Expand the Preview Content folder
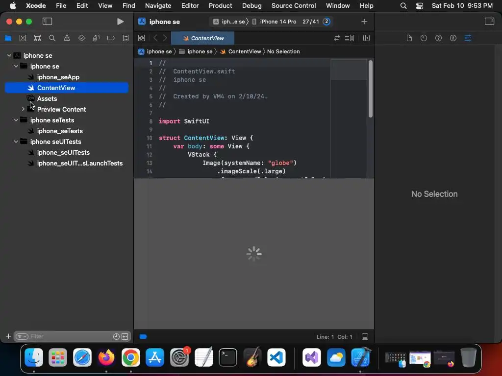The image size is (502, 376). 23,109
